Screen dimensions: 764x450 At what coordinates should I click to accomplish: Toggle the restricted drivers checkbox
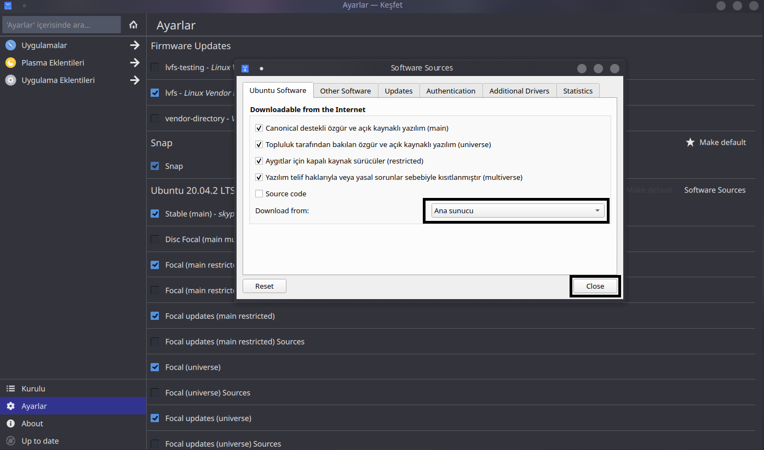(259, 161)
